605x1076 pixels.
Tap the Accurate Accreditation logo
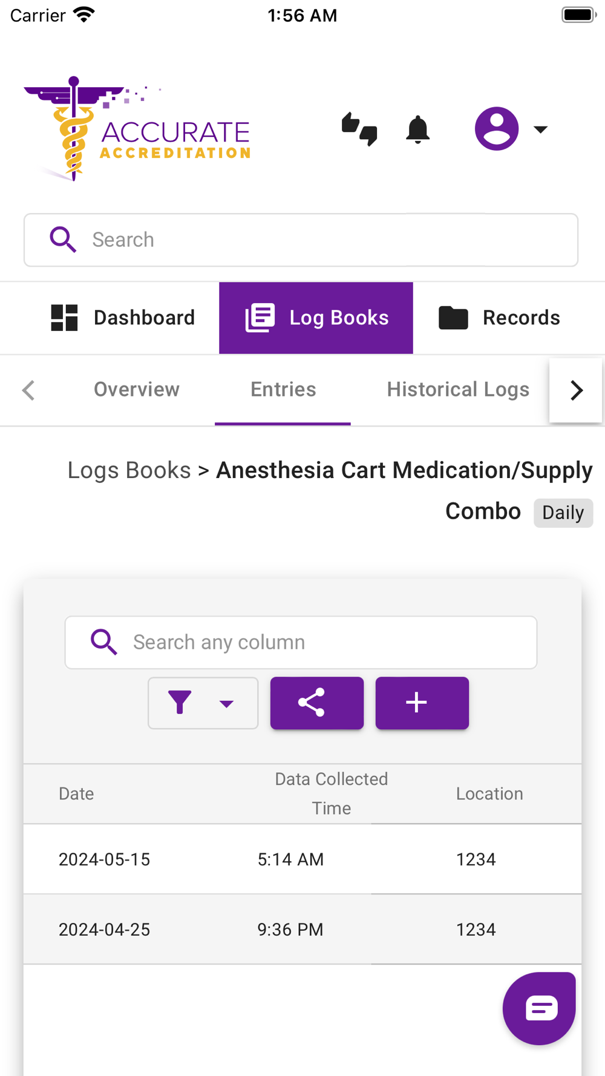coord(137,129)
